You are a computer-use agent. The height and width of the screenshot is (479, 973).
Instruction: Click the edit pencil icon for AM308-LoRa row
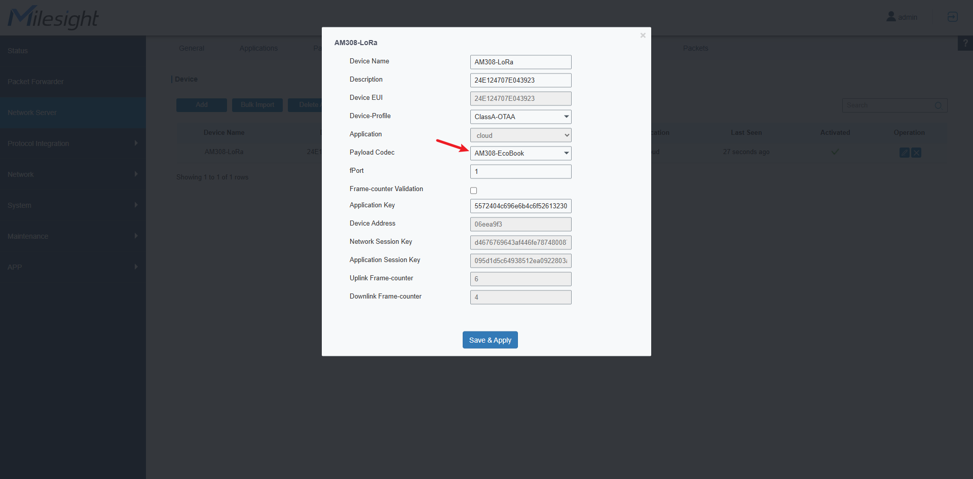(904, 153)
